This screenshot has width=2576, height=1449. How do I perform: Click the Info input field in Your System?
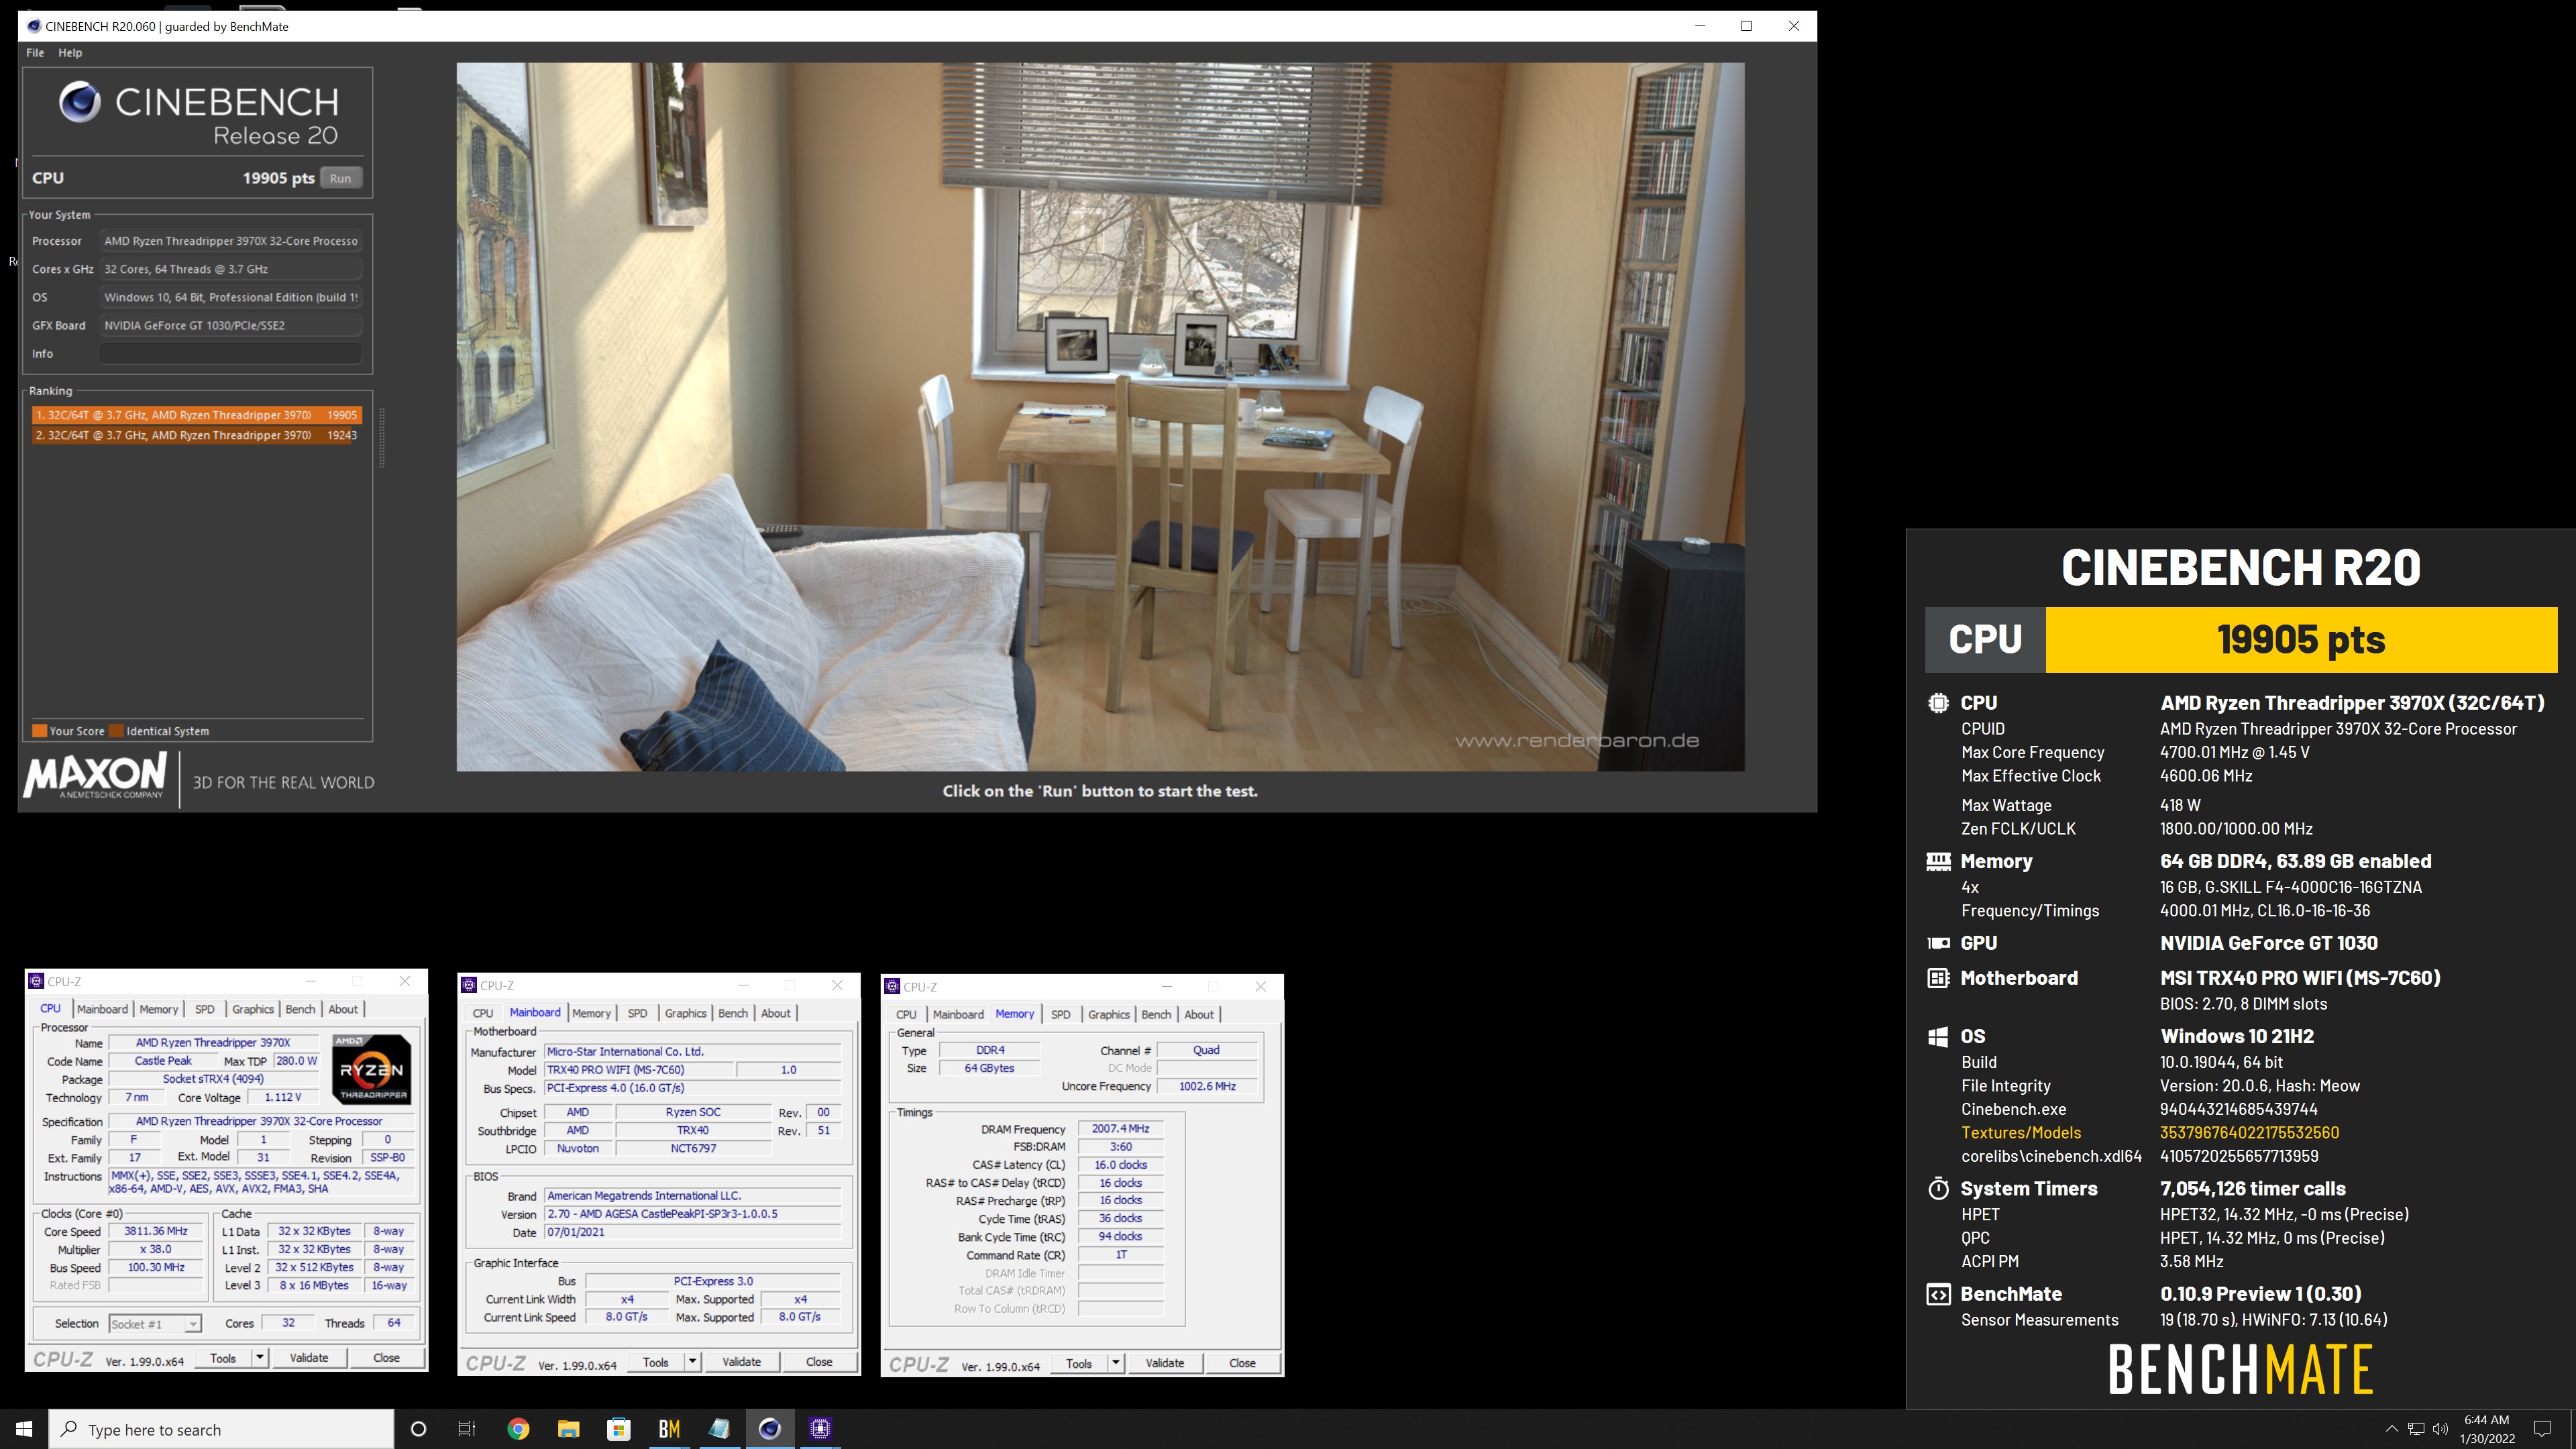pos(231,354)
